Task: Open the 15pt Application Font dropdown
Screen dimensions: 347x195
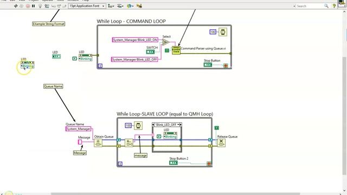Action: click(87, 6)
